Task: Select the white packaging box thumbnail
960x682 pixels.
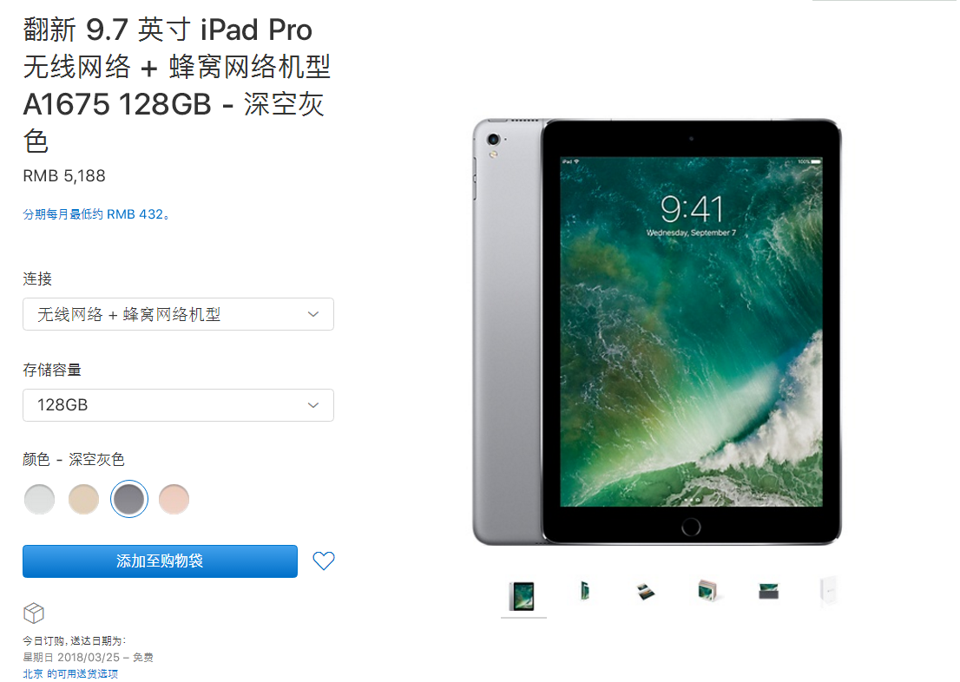Action: tap(828, 591)
